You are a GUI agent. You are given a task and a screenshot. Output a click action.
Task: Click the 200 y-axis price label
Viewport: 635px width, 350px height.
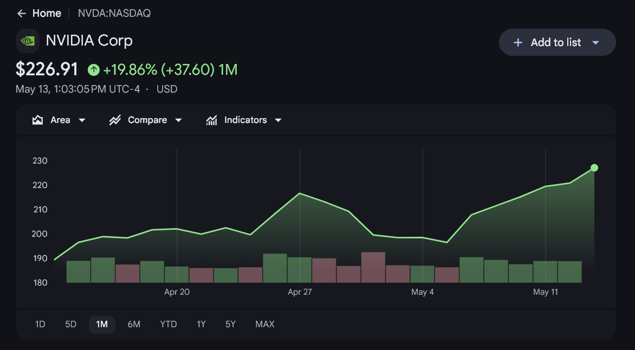tap(40, 234)
